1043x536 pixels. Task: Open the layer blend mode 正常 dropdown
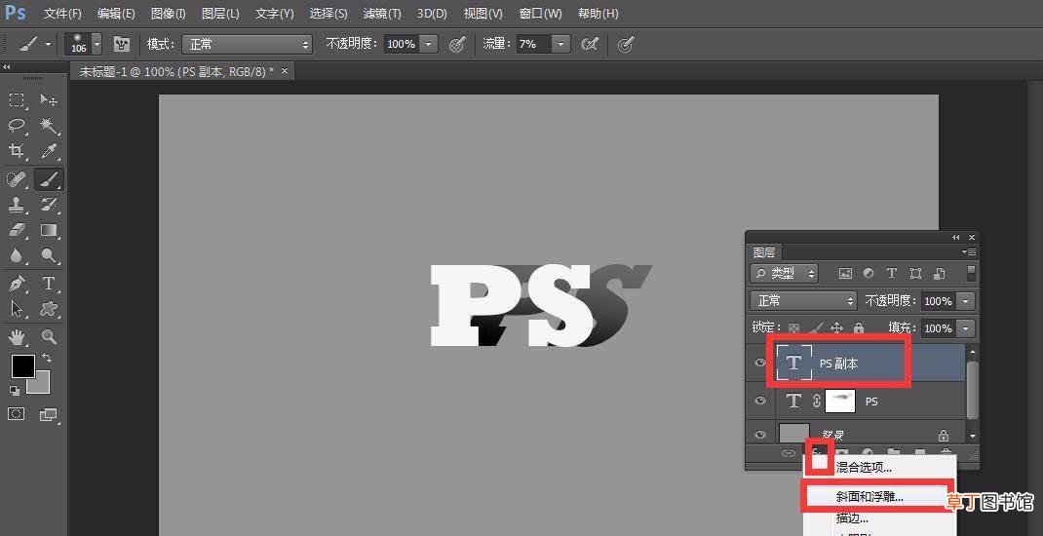coord(803,300)
